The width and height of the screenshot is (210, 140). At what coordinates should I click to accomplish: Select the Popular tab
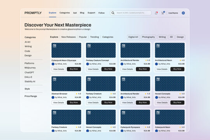pos(83,37)
